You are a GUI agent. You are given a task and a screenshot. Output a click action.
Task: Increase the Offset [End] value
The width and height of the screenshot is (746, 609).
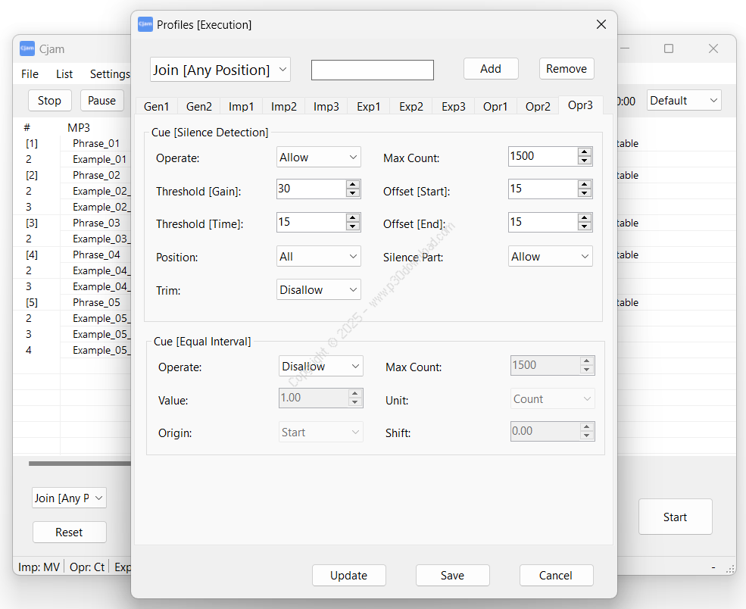(584, 218)
